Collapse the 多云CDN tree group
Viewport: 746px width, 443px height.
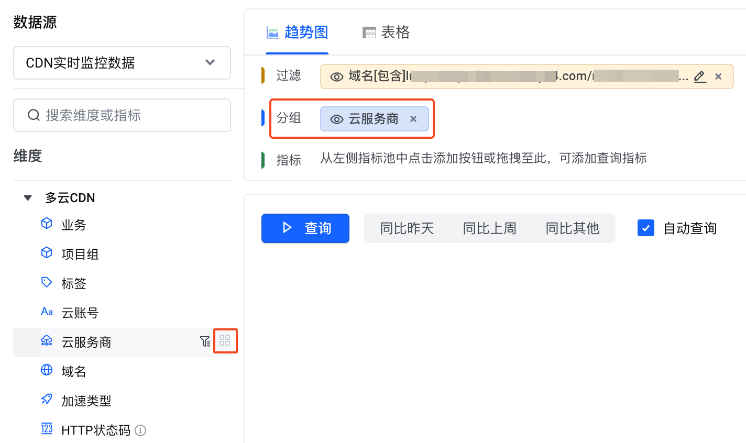coord(28,198)
